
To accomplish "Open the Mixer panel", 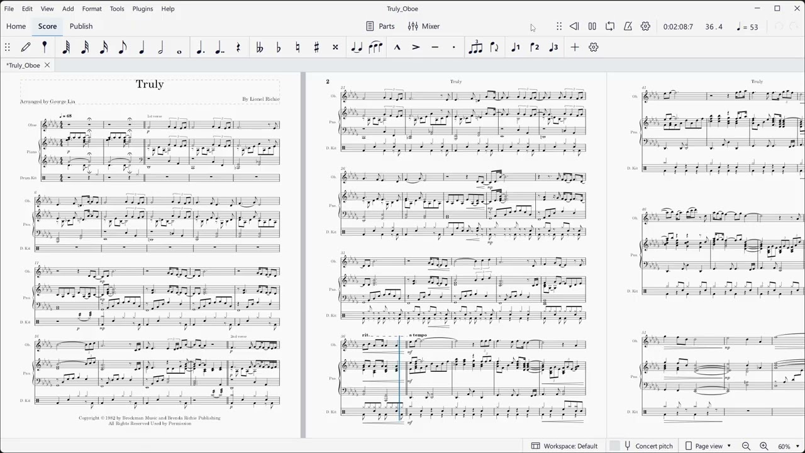I will coord(424,26).
